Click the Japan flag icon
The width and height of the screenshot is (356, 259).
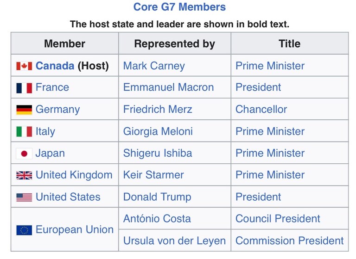click(x=24, y=154)
